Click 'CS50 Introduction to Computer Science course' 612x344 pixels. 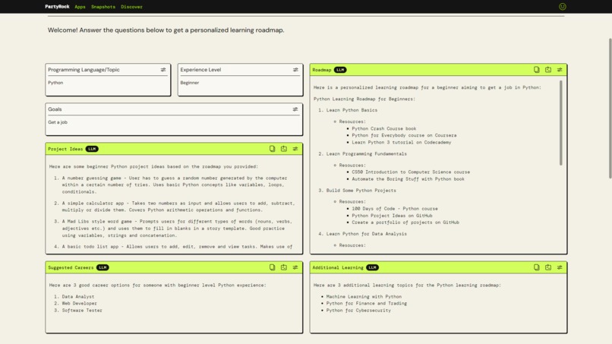click(411, 172)
